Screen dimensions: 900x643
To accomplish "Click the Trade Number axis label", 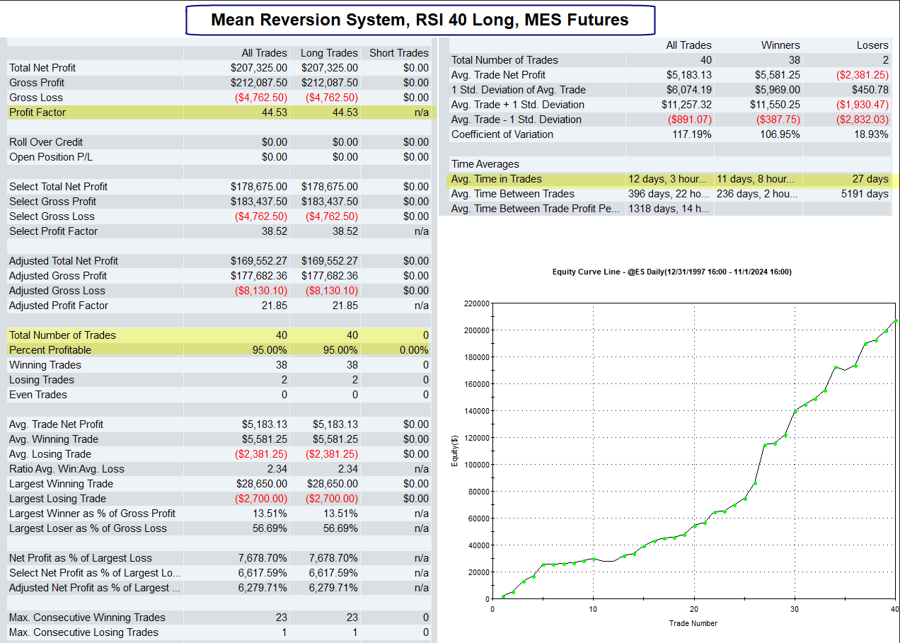I will 693,623.
